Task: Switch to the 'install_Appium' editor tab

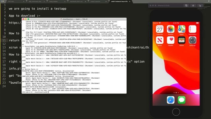Action: pyautogui.click(x=95, y=1)
